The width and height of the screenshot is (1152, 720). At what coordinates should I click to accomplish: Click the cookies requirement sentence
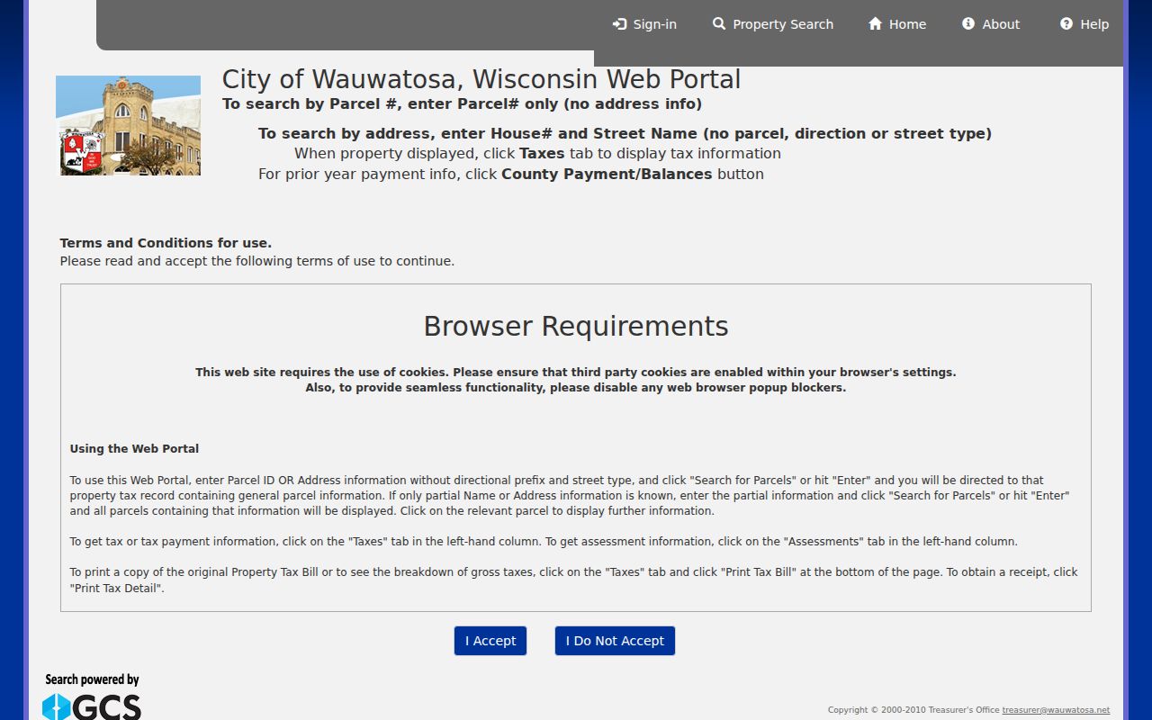576,372
